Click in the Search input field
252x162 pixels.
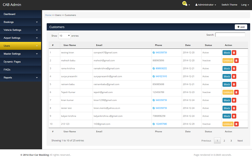[x=230, y=35]
